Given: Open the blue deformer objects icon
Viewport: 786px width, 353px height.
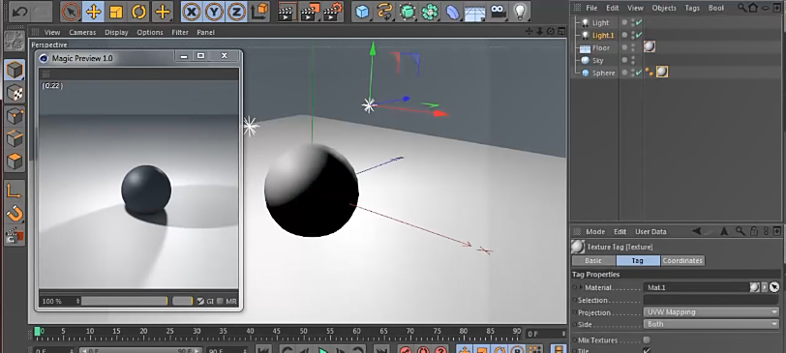Looking at the screenshot, I should click(453, 12).
